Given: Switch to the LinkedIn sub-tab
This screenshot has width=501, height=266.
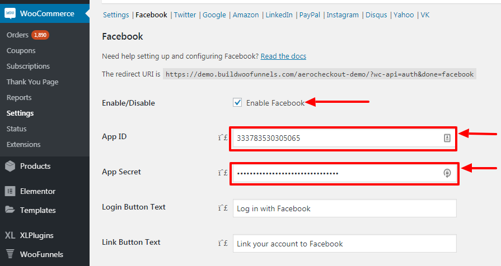Looking at the screenshot, I should click(x=279, y=15).
